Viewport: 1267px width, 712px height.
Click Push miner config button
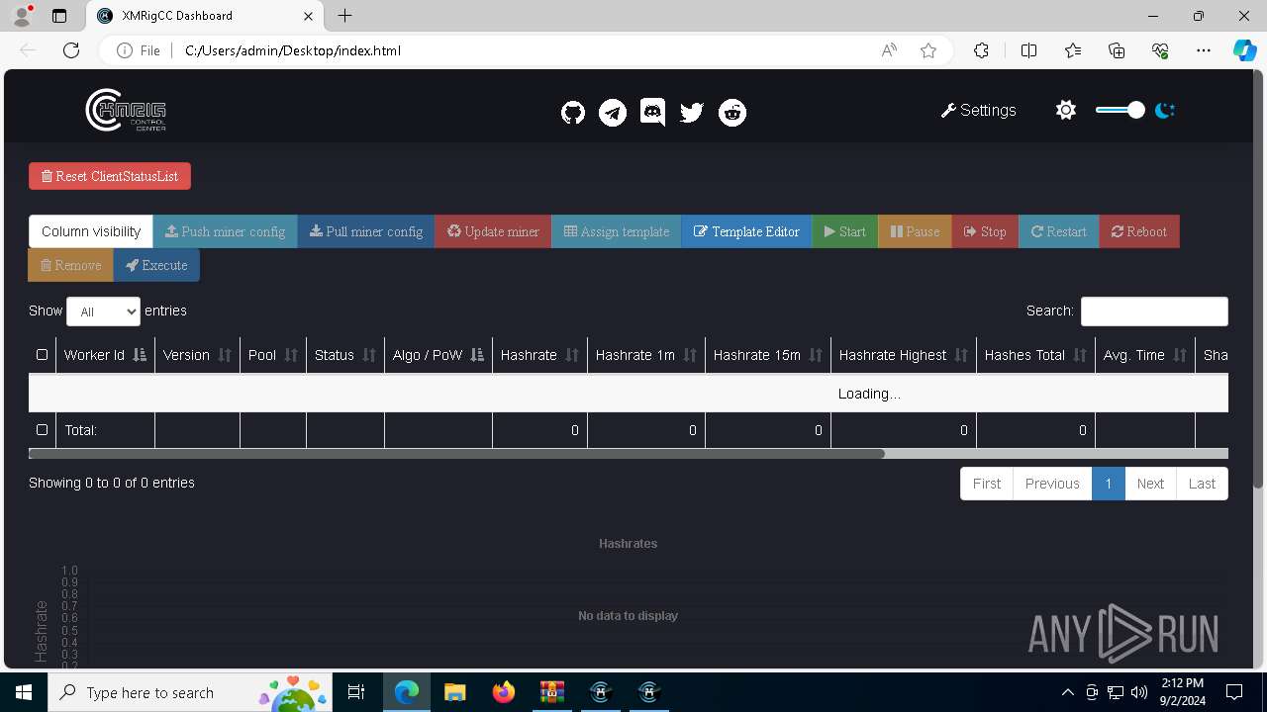tap(226, 231)
